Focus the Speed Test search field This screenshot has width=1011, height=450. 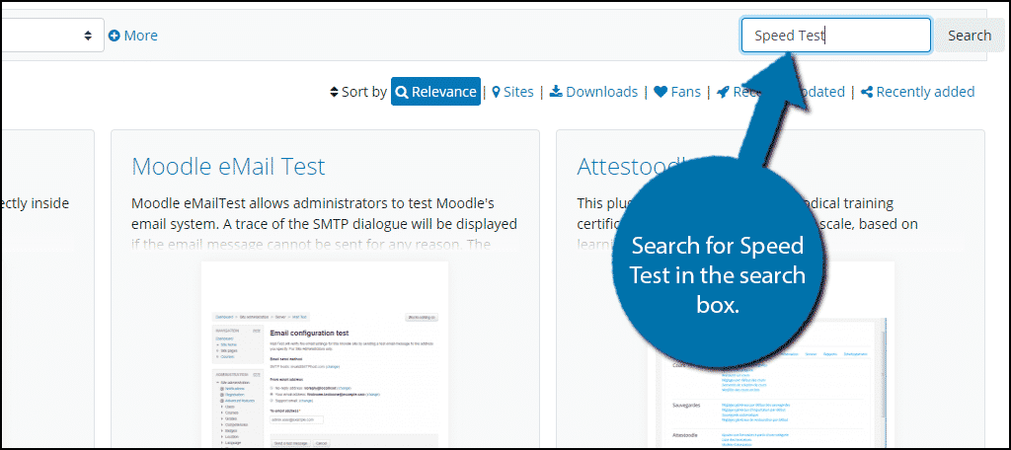(835, 36)
